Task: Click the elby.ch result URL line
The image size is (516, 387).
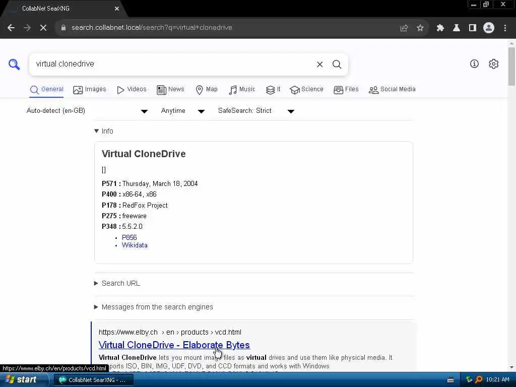Action: tap(170, 333)
